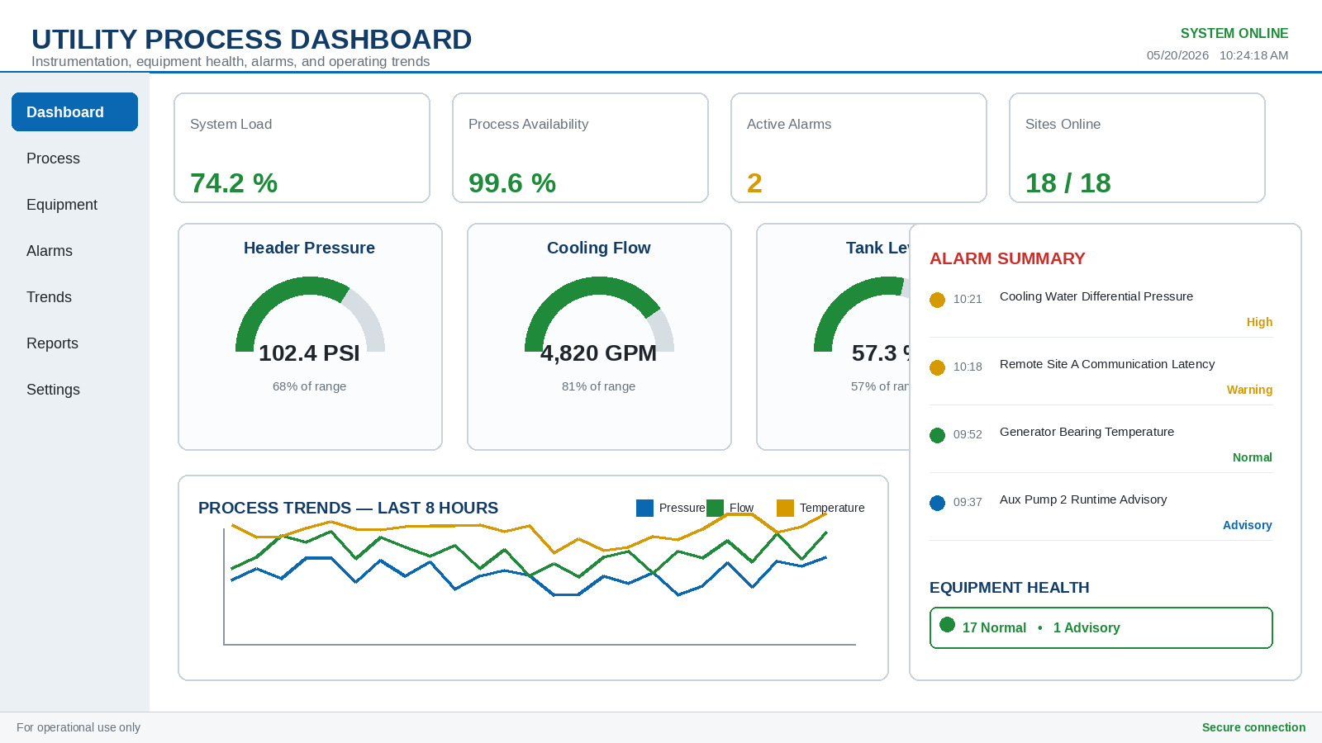
Task: Click the EQUIPMENT HEALTH heading
Action: 1009,588
